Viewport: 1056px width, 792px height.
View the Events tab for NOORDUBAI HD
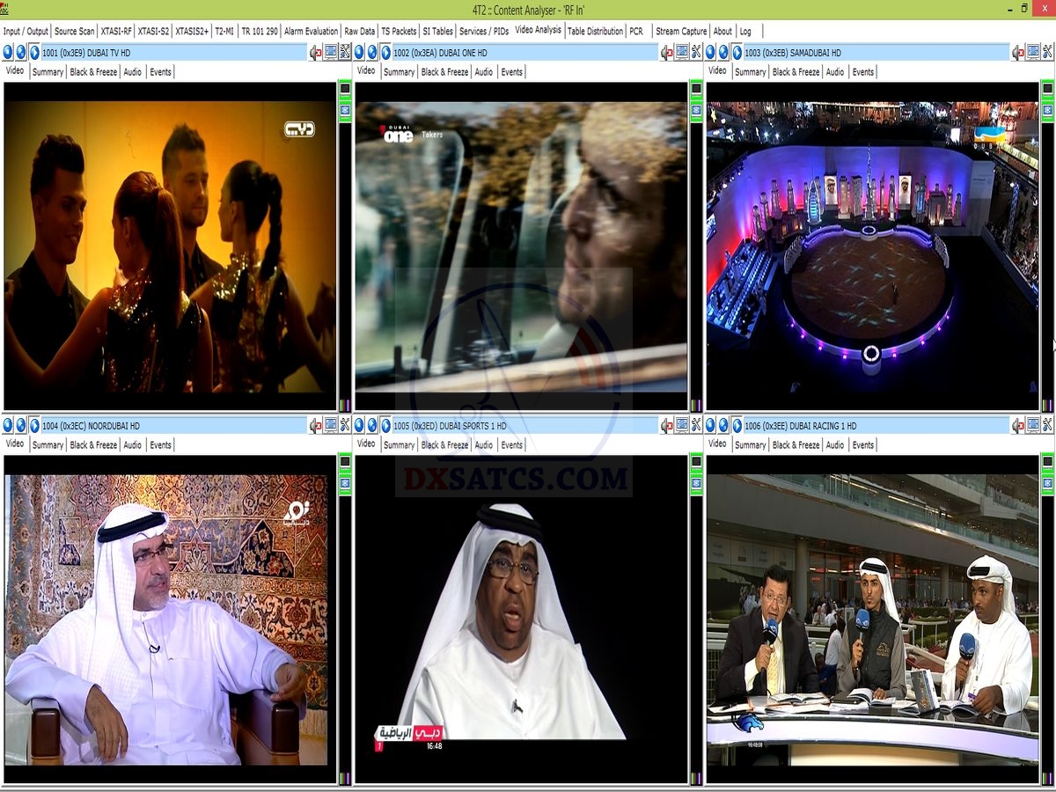tap(160, 445)
